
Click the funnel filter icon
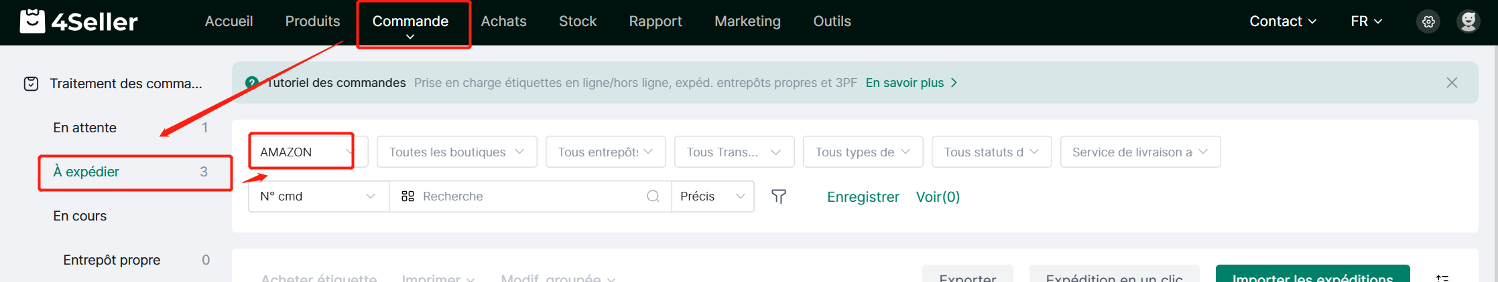tap(778, 196)
